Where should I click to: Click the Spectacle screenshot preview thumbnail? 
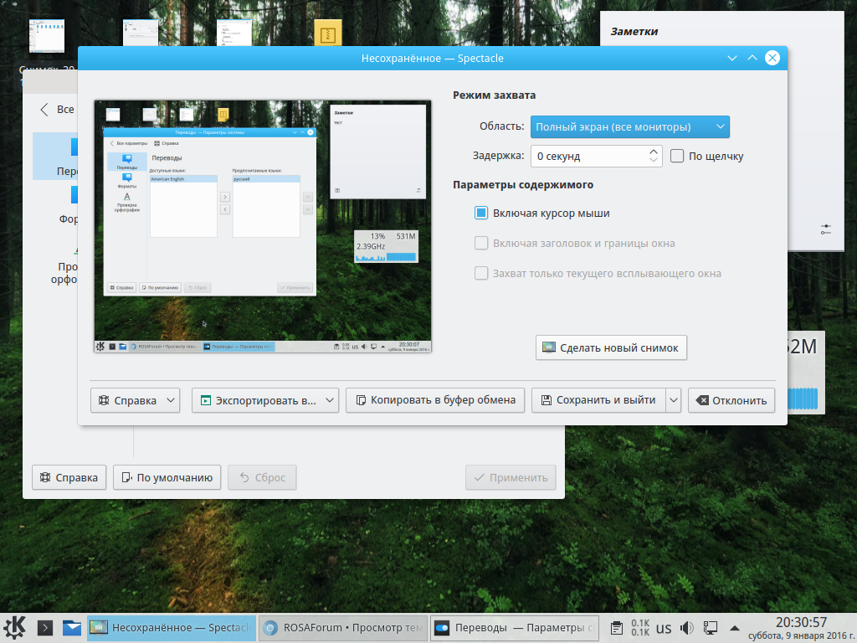coord(263,226)
